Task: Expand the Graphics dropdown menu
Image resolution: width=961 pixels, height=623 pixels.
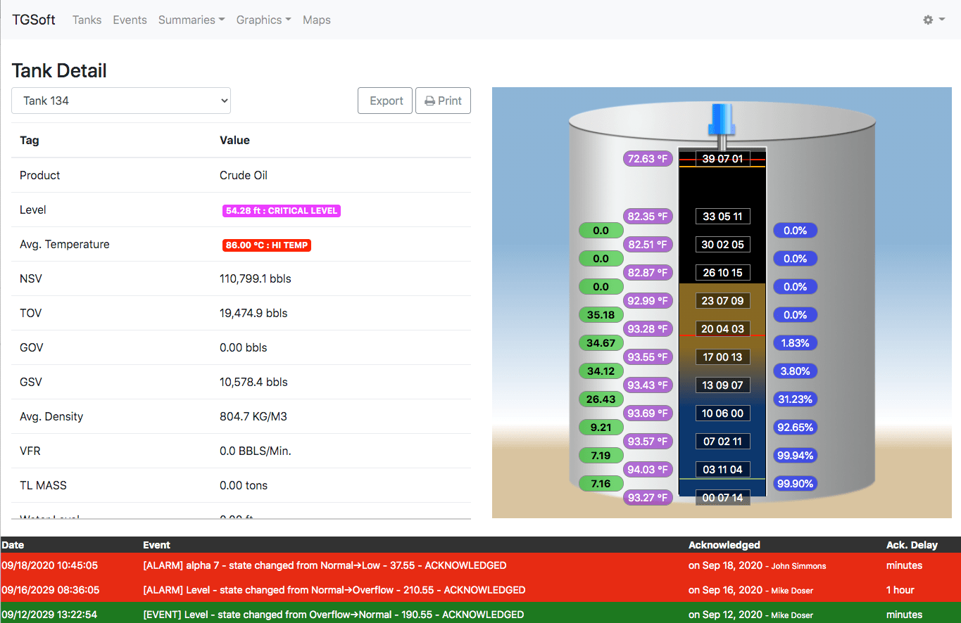Action: click(263, 20)
